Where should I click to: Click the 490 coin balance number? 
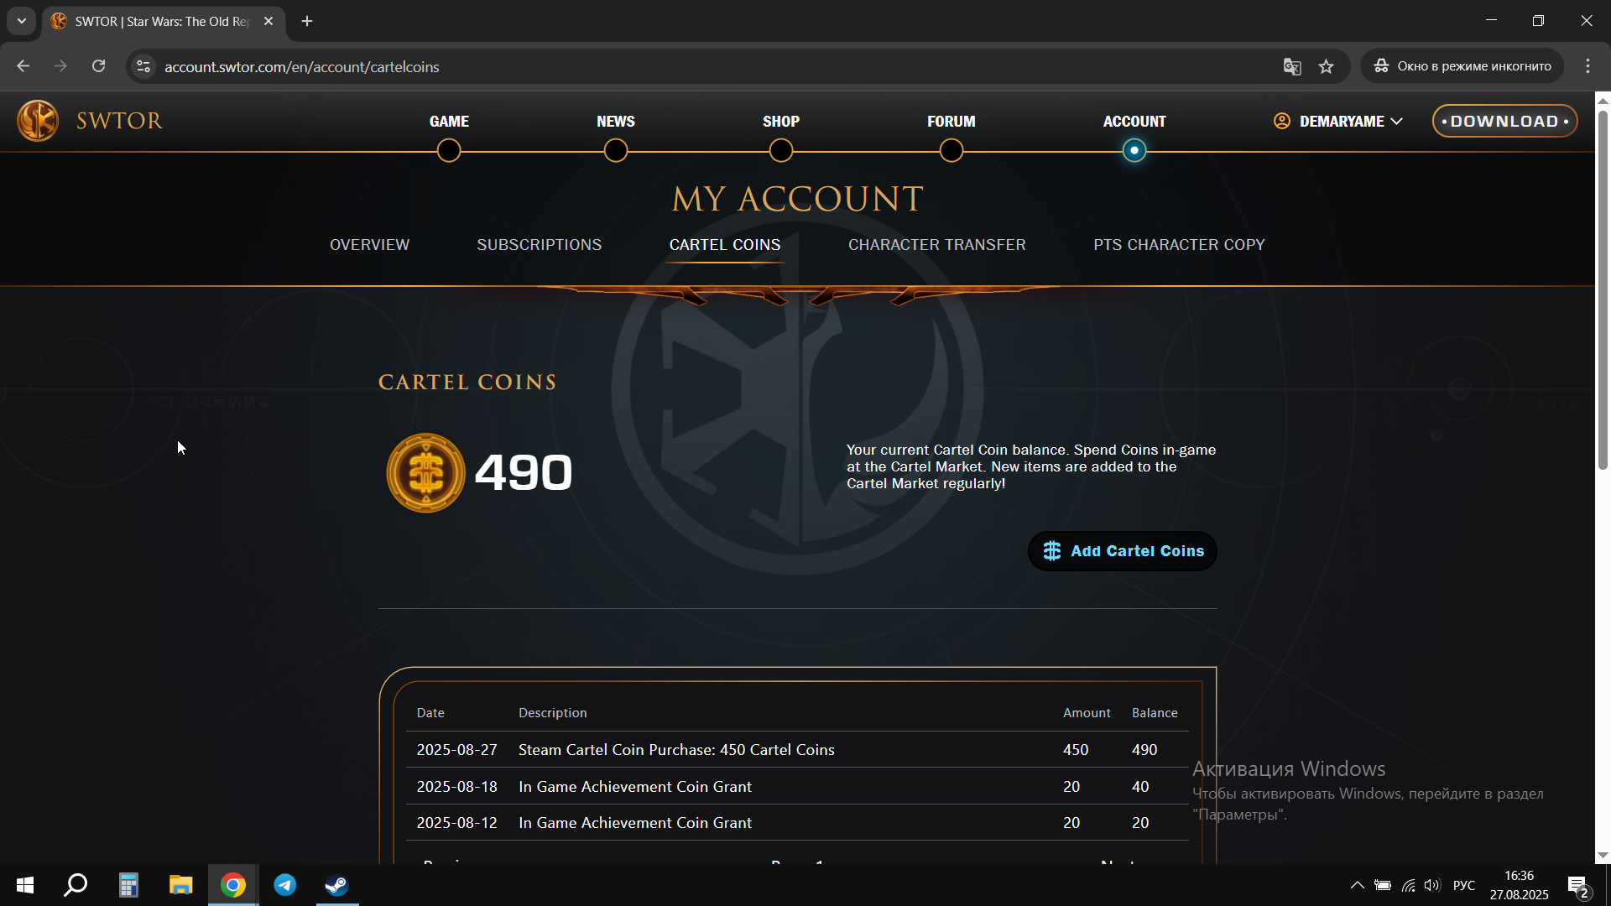coord(524,472)
